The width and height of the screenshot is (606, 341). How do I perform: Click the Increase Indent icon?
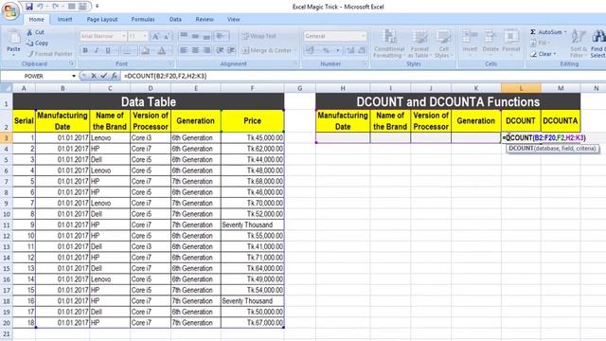tap(231, 50)
